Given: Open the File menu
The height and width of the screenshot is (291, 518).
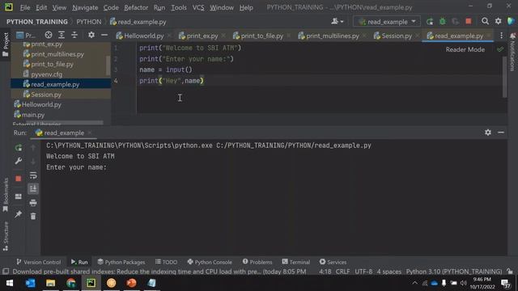Looking at the screenshot, I should point(25,7).
